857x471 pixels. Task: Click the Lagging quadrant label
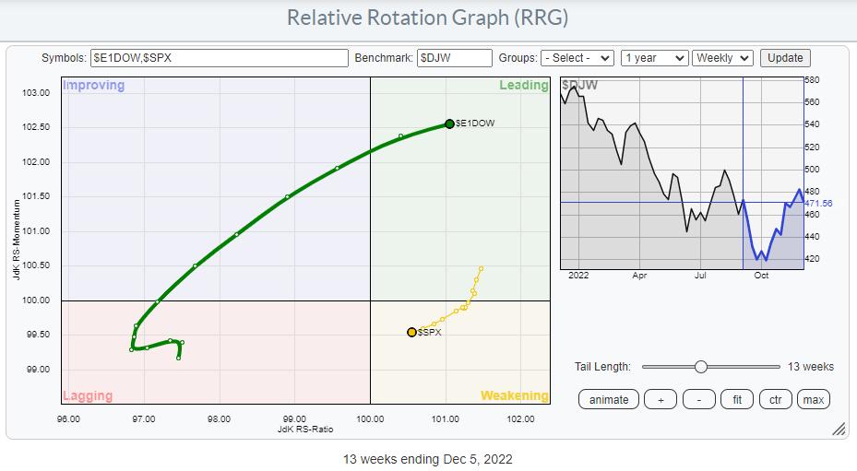tap(88, 395)
